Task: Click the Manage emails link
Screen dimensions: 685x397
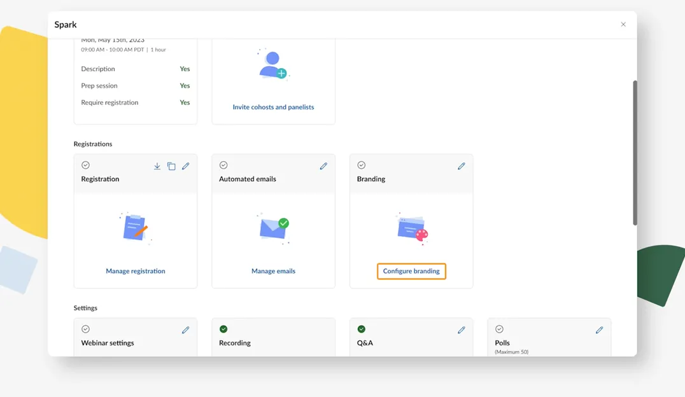Action: 273,271
